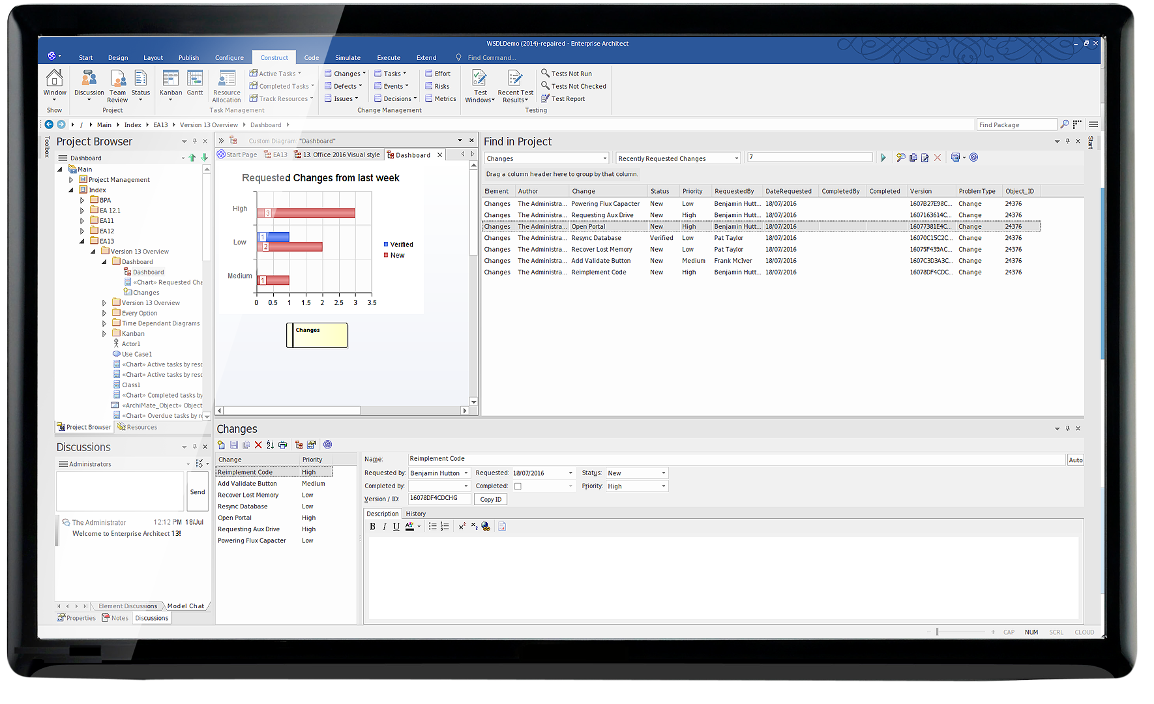Open the Discussion ribbon icon
The height and width of the screenshot is (704, 1154).
(x=89, y=84)
